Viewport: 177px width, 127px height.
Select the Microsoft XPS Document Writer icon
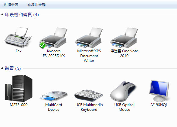89,38
